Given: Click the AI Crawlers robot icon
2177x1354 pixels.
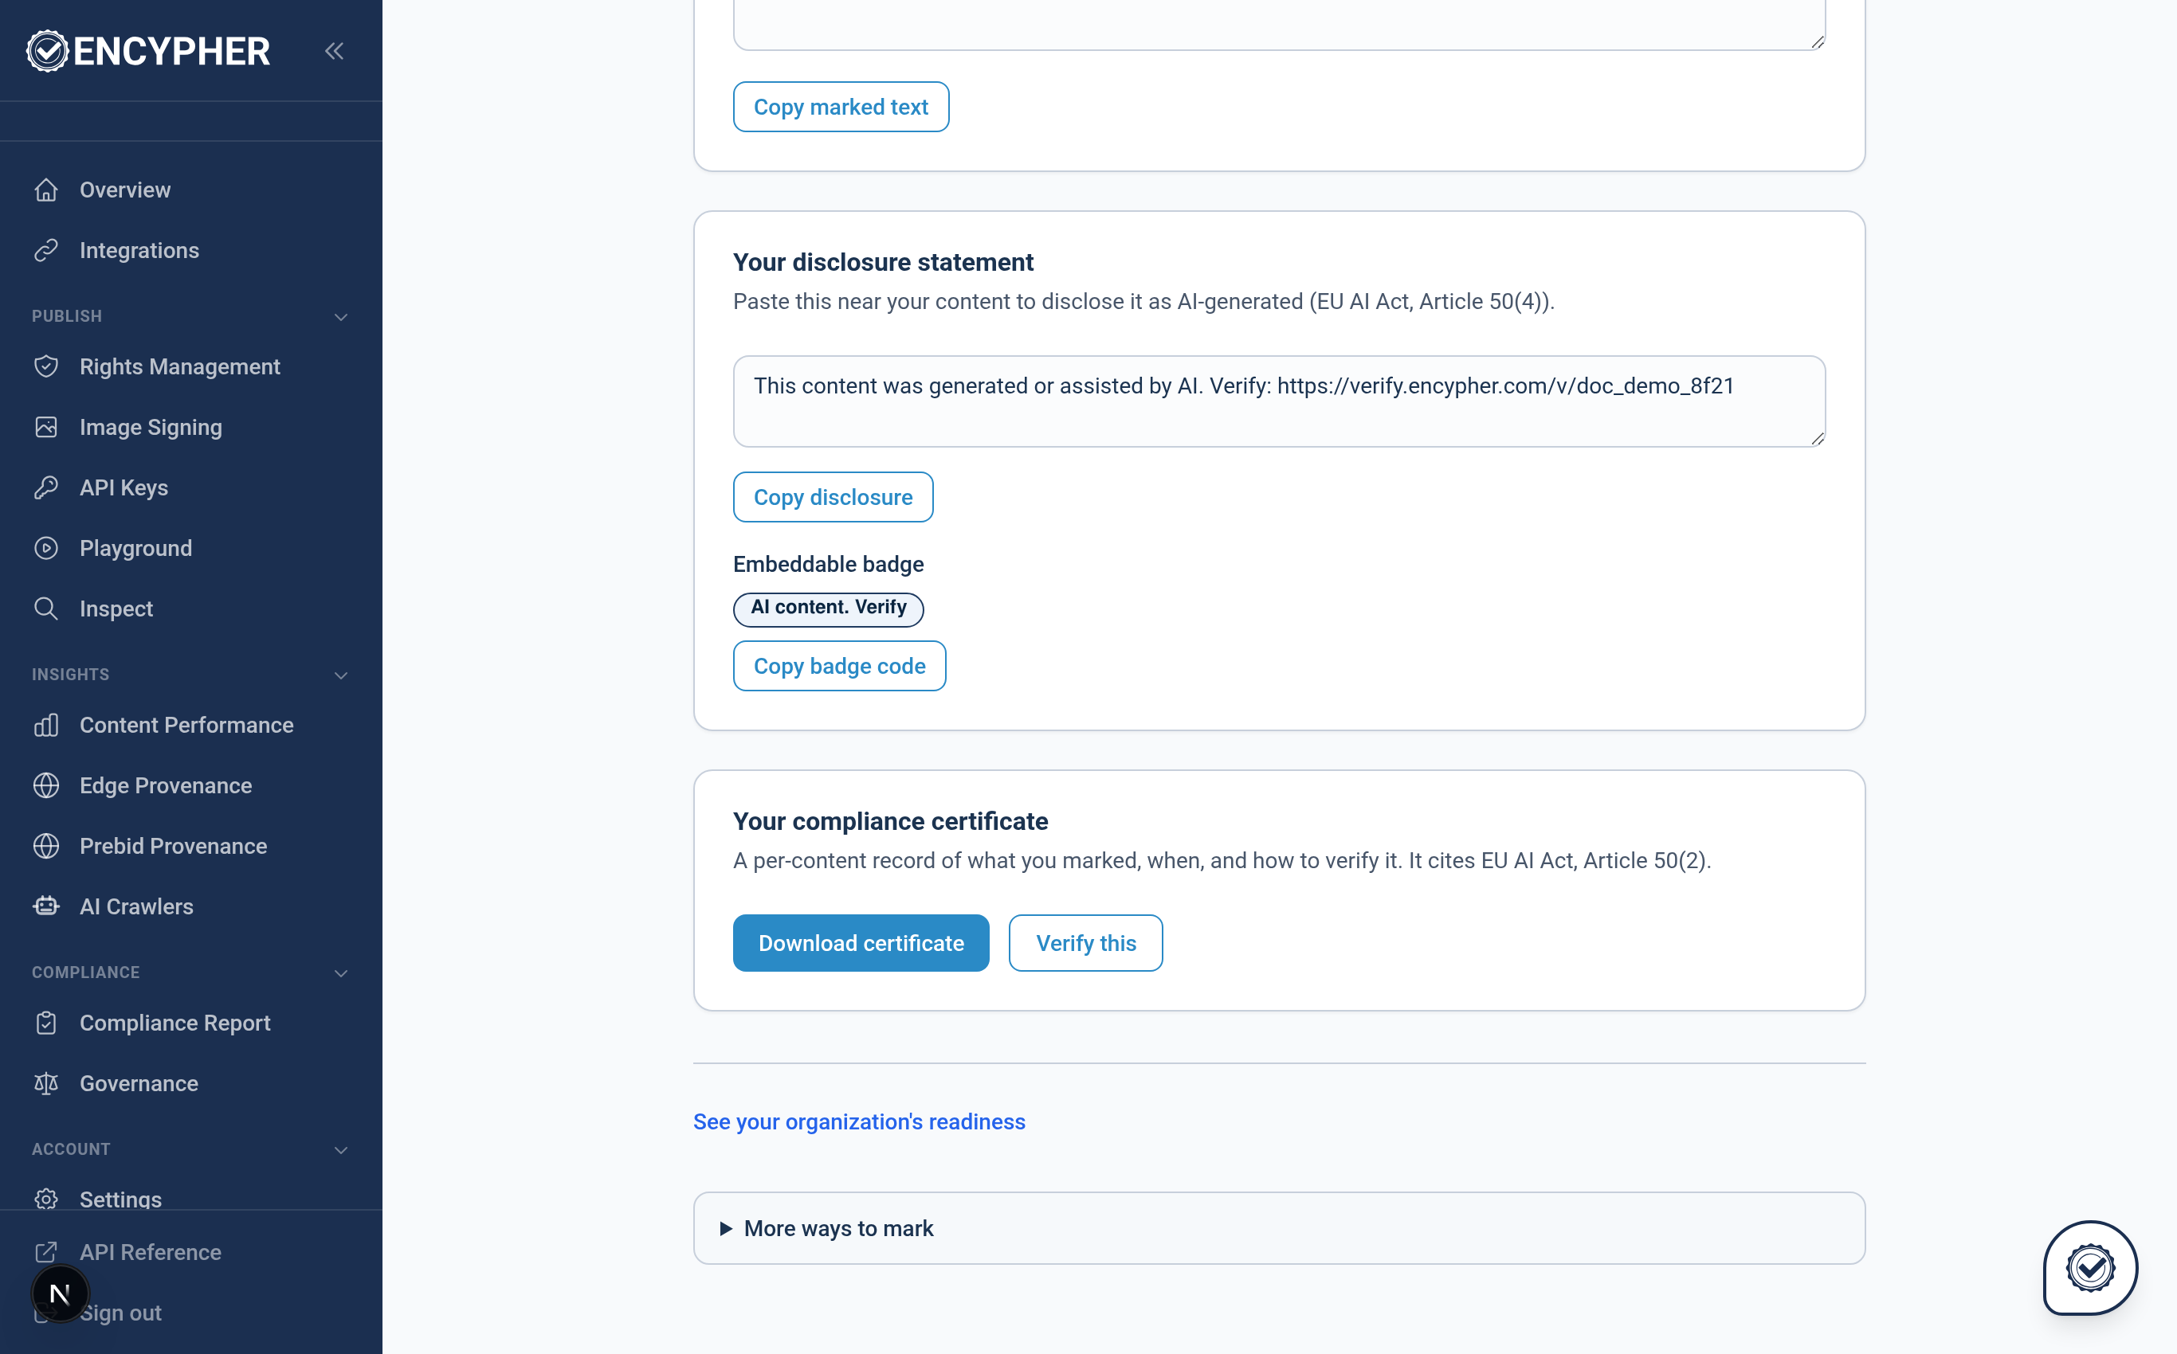Looking at the screenshot, I should [46, 906].
